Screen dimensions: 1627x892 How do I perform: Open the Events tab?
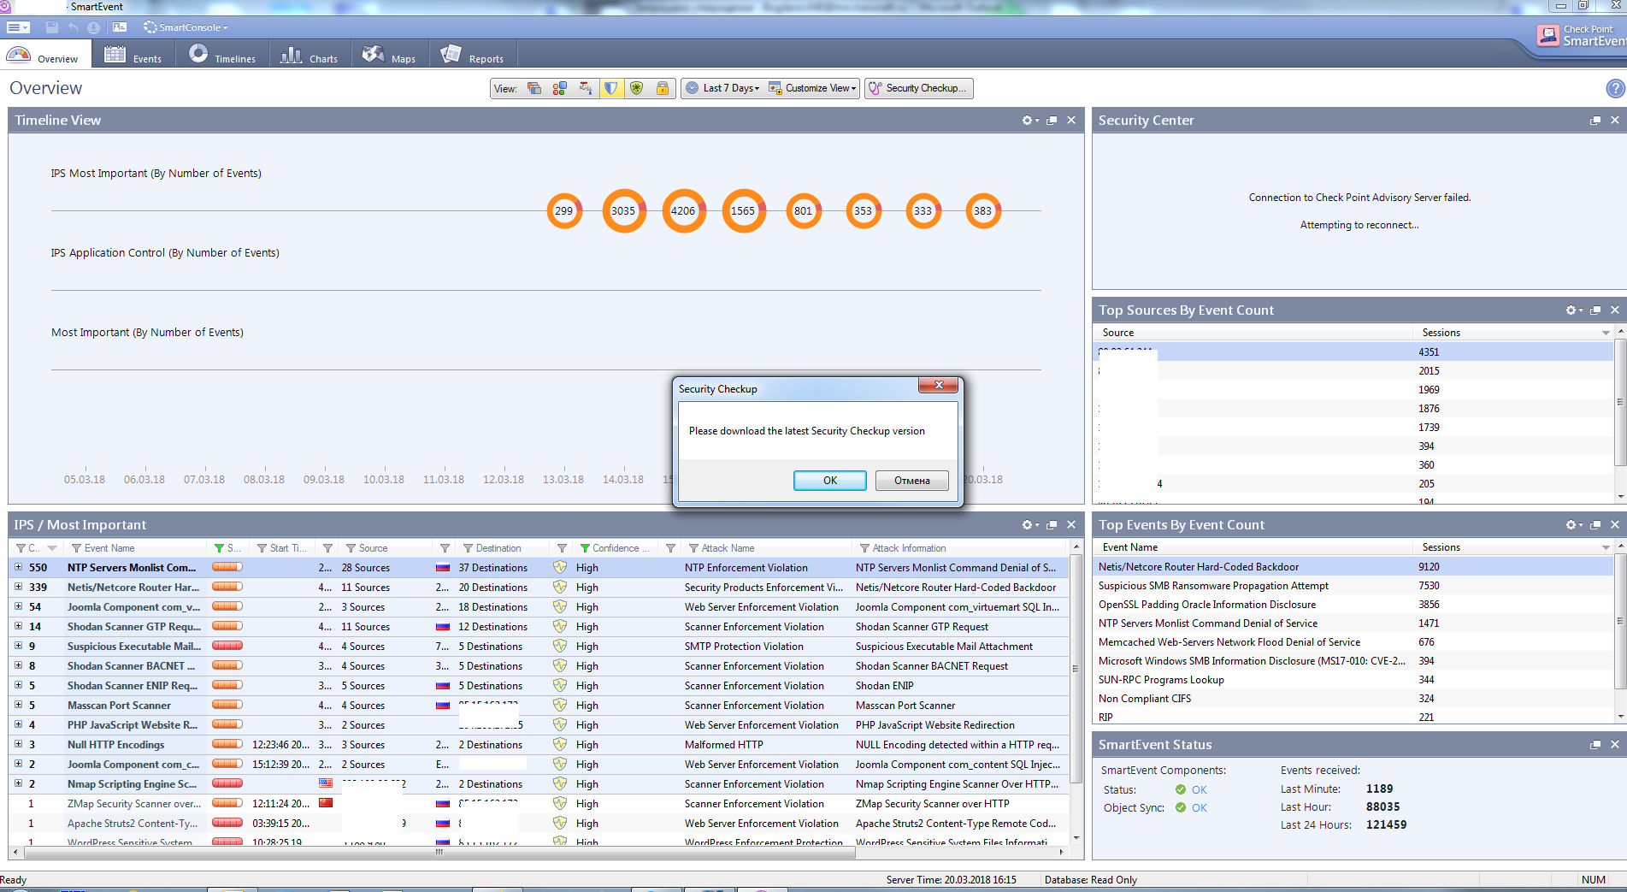[x=133, y=56]
